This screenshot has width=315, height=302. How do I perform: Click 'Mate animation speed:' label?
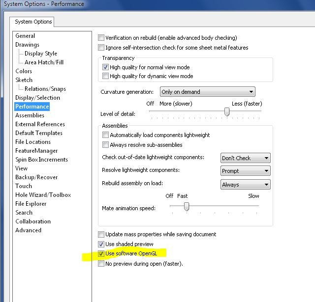pos(129,208)
